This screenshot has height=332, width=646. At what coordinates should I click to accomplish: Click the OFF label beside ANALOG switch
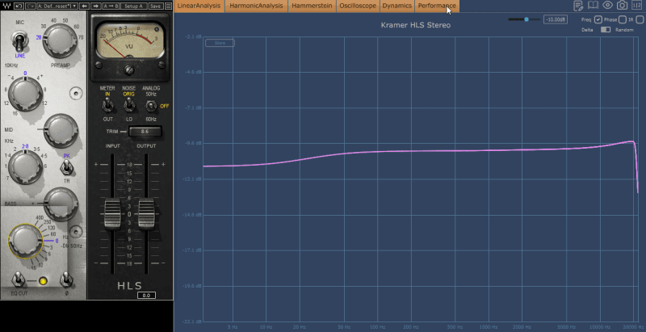pyautogui.click(x=165, y=106)
